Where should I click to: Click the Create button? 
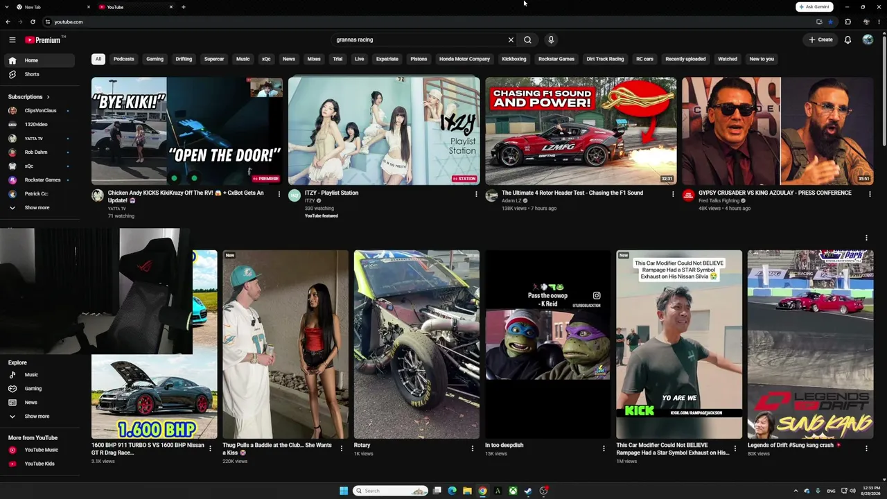tap(821, 40)
